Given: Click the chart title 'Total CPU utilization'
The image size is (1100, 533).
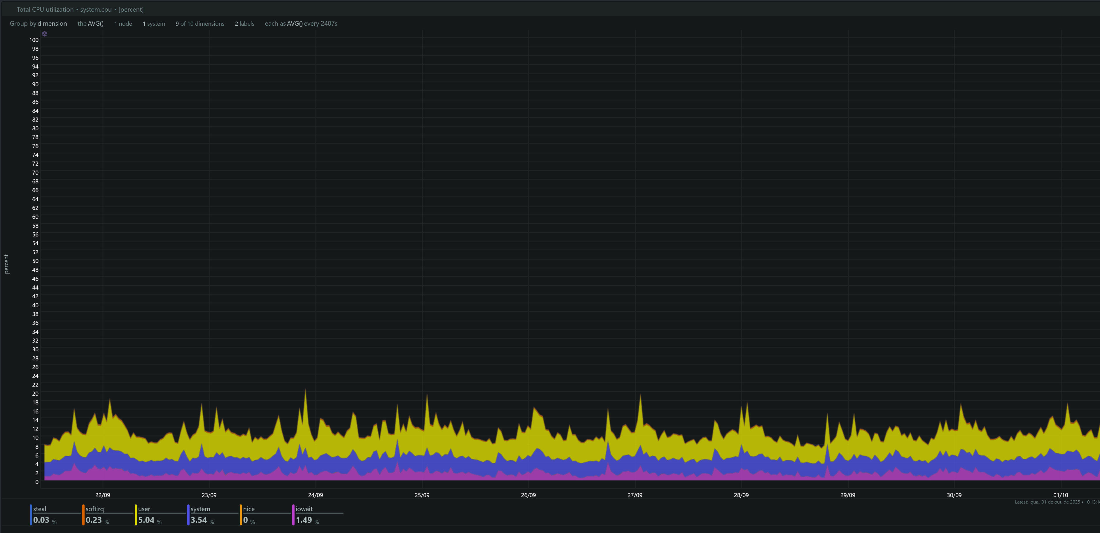Looking at the screenshot, I should pyautogui.click(x=45, y=9).
